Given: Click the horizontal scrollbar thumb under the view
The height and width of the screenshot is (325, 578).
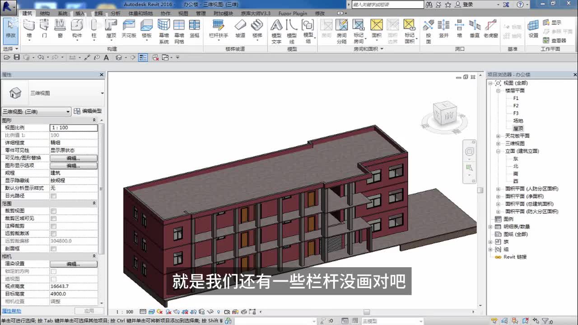Looking at the screenshot, I should click(x=367, y=311).
